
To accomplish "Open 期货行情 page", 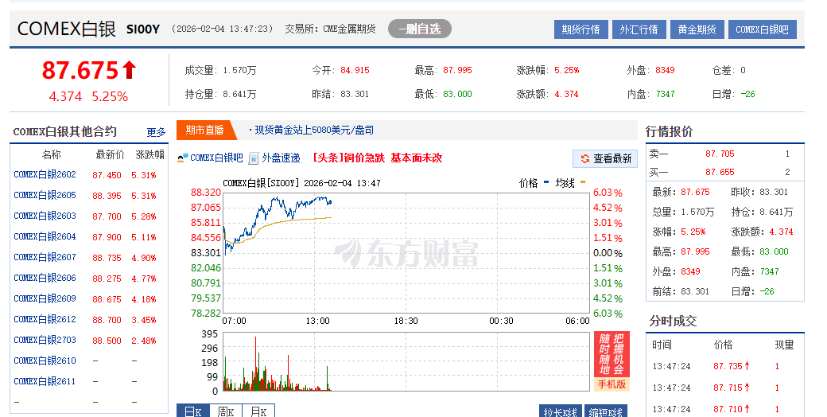I will point(580,29).
